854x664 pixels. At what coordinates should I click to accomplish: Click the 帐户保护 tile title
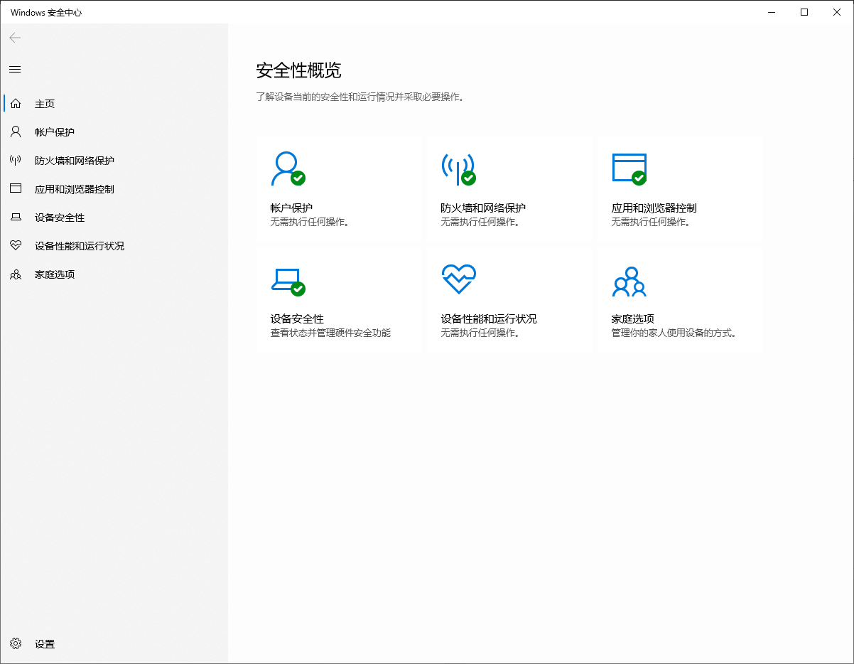(x=291, y=208)
